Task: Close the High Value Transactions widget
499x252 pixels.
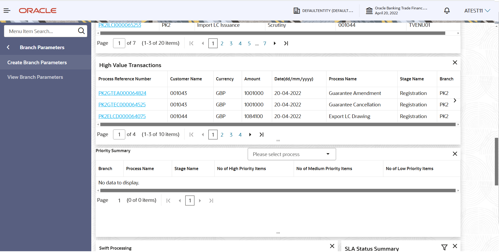Action: 455,62
